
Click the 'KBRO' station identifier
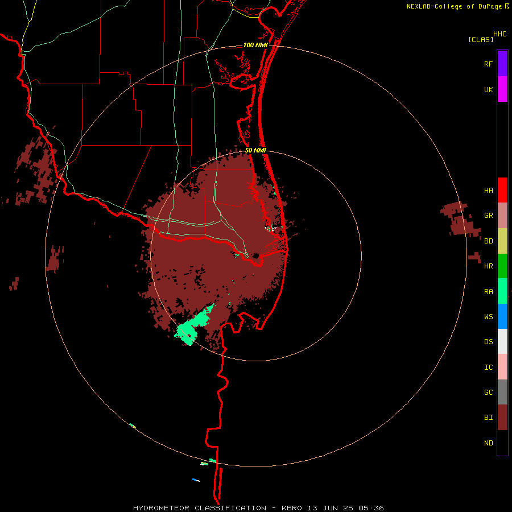pos(292,508)
